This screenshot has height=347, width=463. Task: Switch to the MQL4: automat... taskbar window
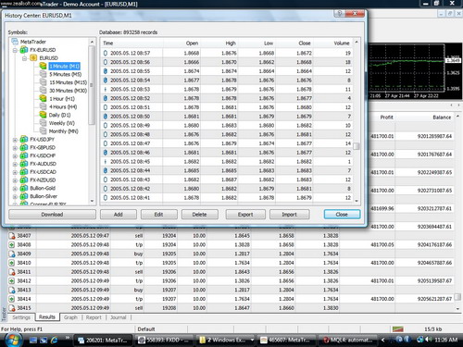coord(348,341)
